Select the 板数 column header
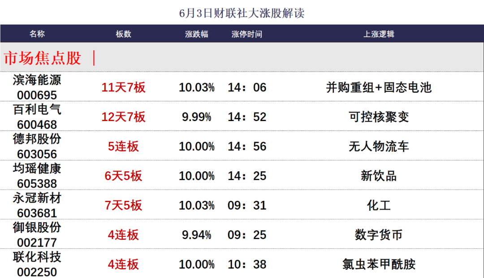 pyautogui.click(x=124, y=34)
